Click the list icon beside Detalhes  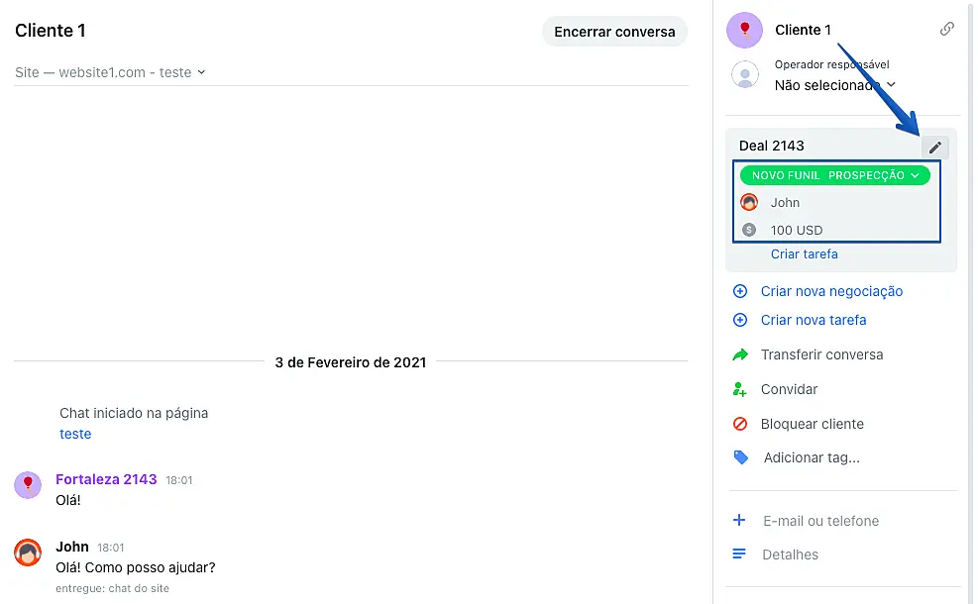739,554
